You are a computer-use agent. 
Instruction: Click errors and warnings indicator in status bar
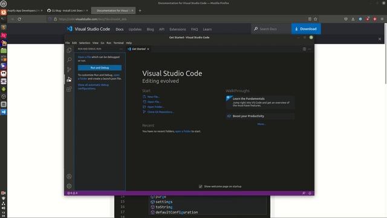[x=73, y=193]
